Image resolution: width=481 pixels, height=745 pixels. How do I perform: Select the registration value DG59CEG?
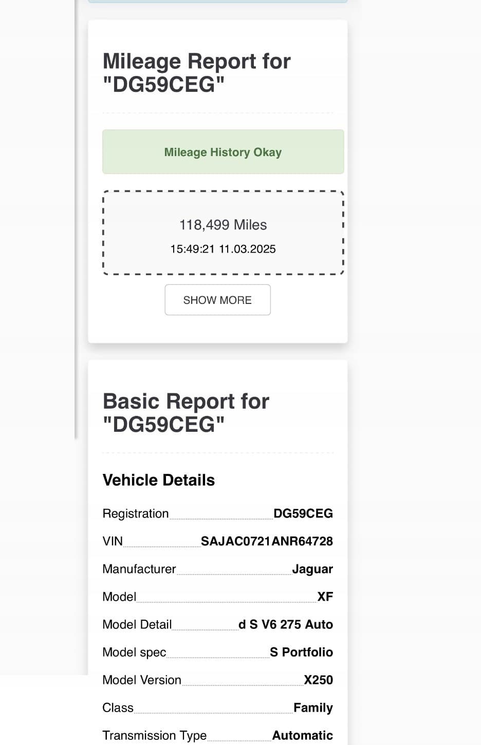pyautogui.click(x=303, y=513)
